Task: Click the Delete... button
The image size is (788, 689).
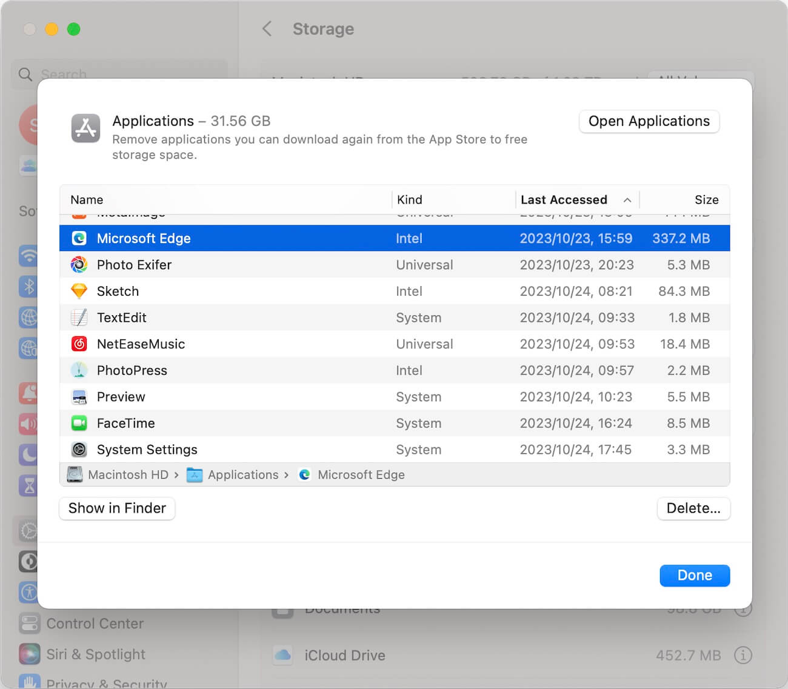Action: [693, 508]
